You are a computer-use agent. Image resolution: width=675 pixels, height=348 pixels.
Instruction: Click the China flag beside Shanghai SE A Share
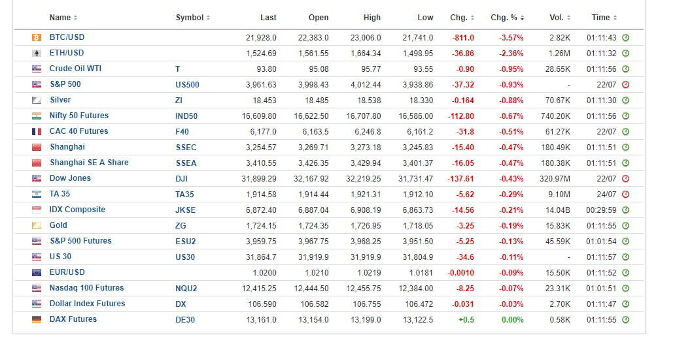click(x=37, y=163)
